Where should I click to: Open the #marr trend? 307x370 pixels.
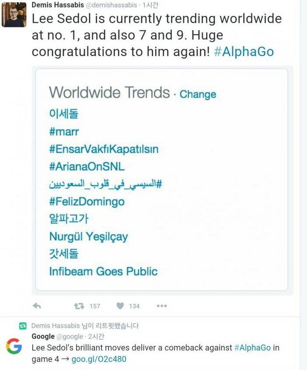point(64,131)
